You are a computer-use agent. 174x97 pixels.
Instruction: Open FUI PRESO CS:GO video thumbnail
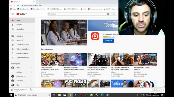coord(76,84)
